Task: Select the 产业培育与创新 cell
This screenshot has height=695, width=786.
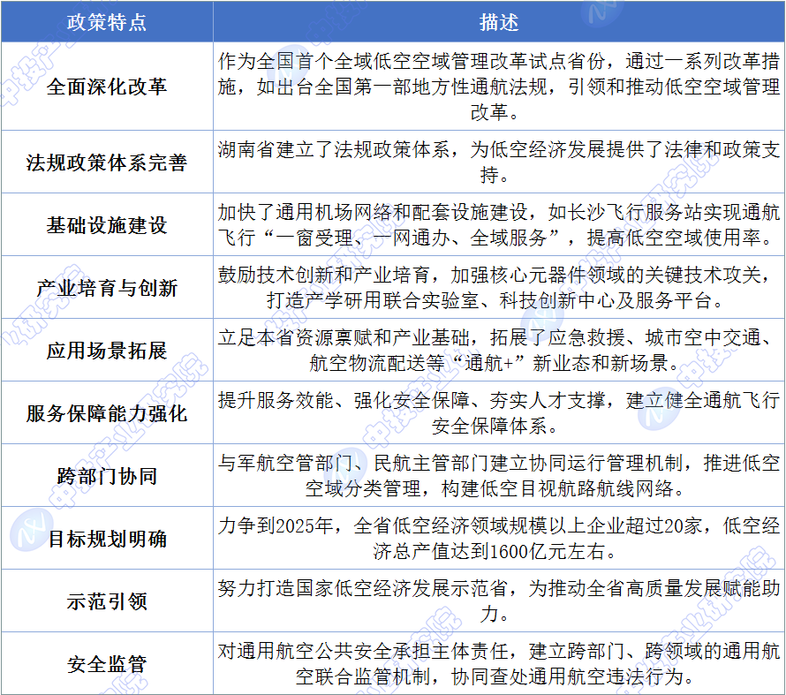Action: tap(107, 288)
